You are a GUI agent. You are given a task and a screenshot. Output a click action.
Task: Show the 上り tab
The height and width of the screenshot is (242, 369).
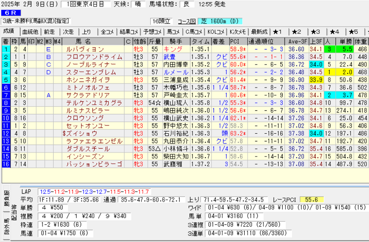point(87,32)
